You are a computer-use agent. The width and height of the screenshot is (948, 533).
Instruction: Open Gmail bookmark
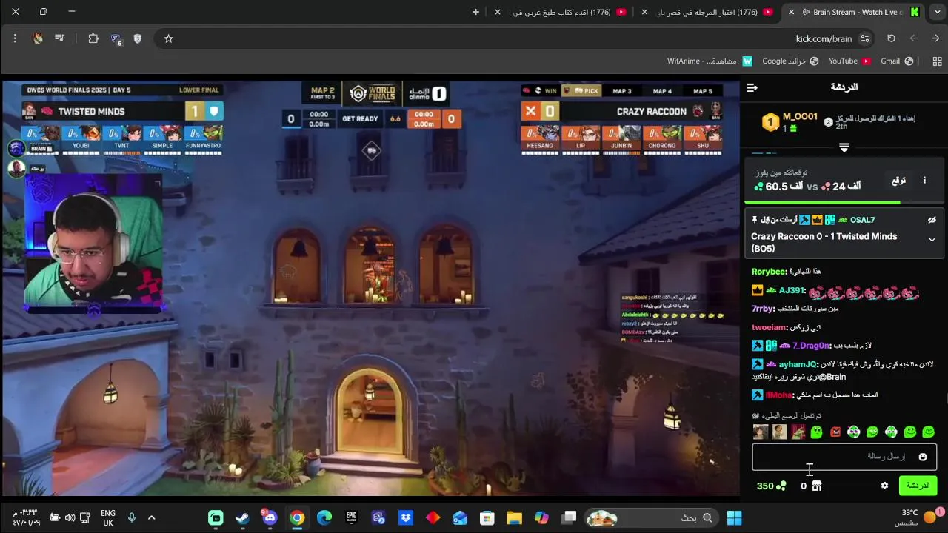click(x=896, y=61)
